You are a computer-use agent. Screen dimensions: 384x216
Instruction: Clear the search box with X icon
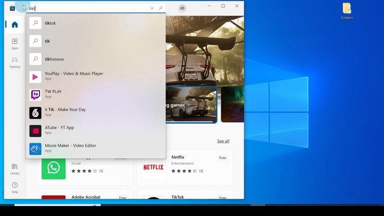coord(152,8)
